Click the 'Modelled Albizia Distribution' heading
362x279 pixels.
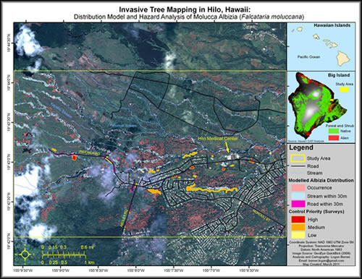click(x=321, y=180)
